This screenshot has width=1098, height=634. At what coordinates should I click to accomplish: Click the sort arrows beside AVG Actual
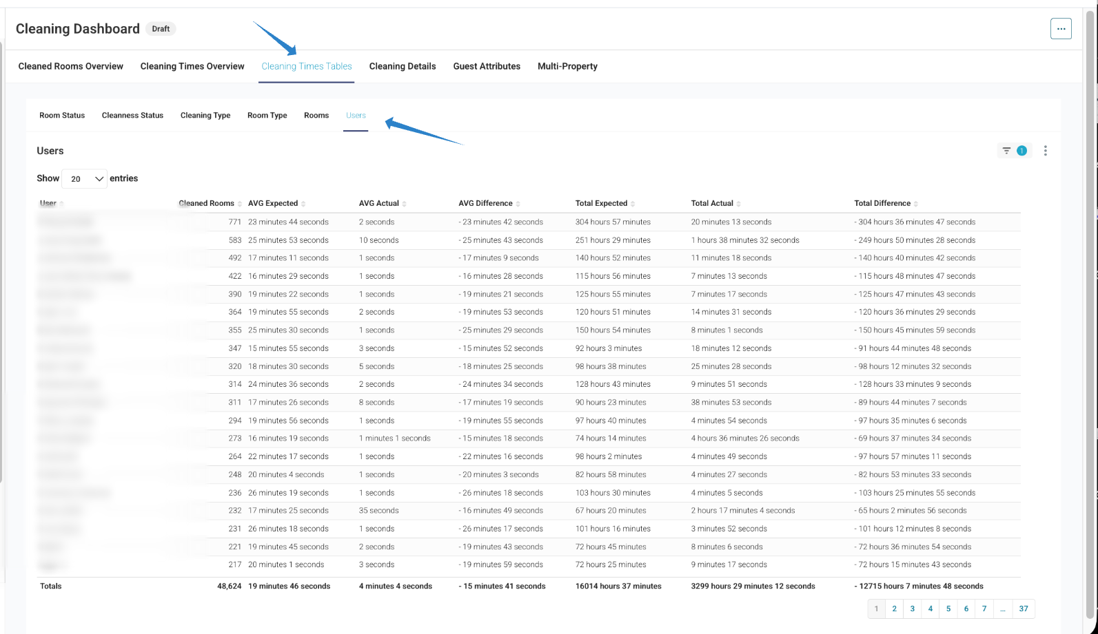click(405, 204)
